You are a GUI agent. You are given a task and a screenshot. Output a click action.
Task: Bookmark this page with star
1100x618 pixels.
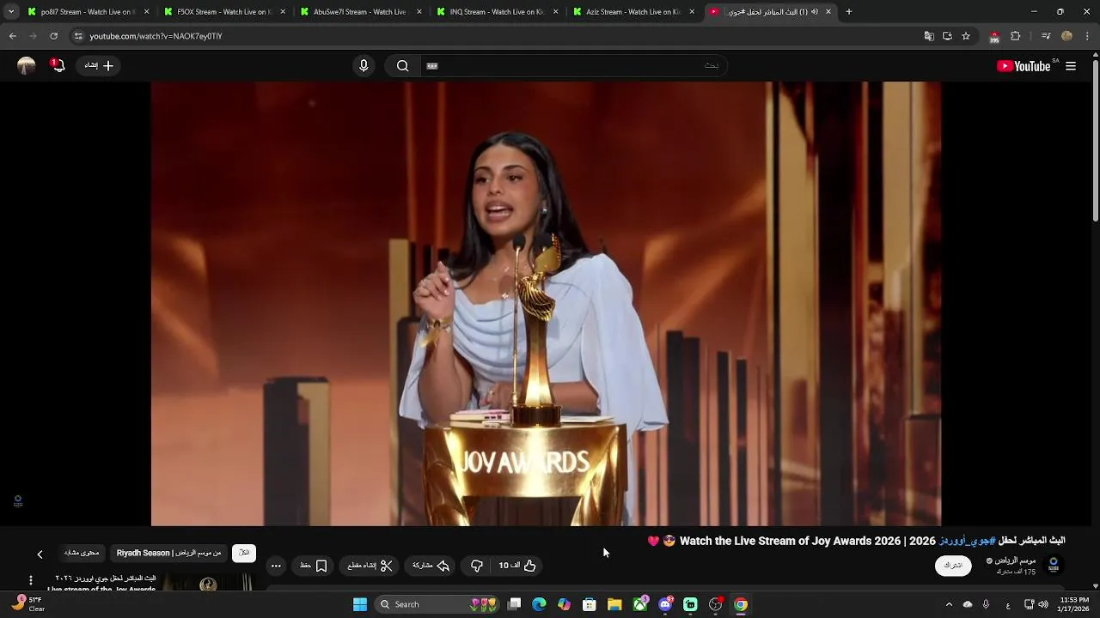(x=966, y=36)
